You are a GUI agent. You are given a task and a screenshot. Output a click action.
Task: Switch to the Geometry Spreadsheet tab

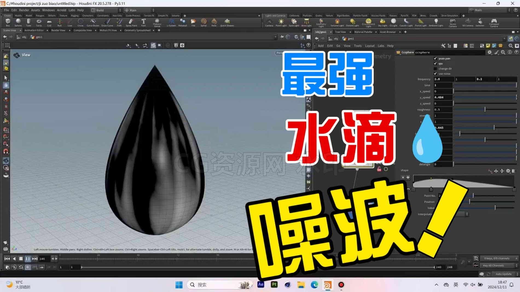[137, 30]
